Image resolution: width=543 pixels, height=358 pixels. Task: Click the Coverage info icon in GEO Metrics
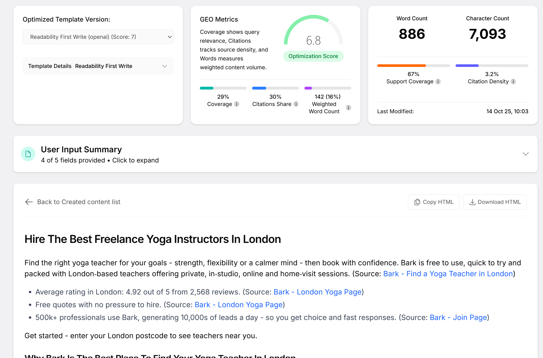pos(237,104)
